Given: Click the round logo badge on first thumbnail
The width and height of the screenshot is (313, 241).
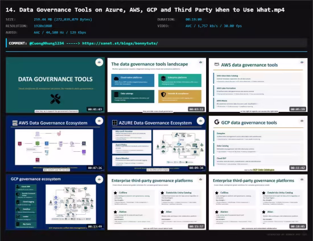Looking at the screenshot, I should tap(99, 63).
